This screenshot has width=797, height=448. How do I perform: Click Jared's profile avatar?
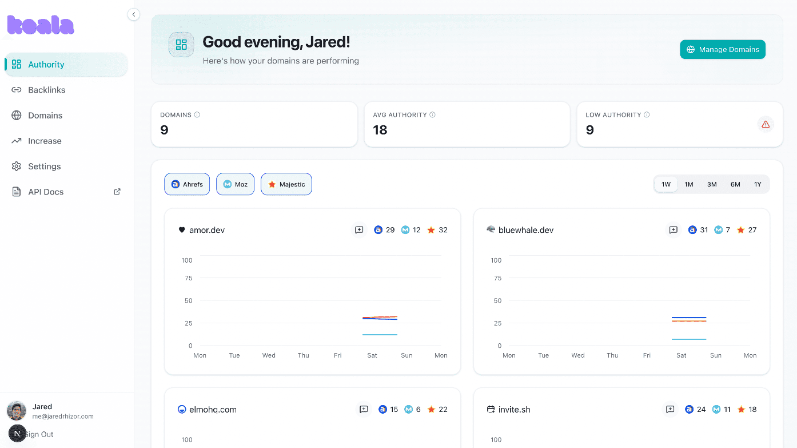(x=17, y=411)
